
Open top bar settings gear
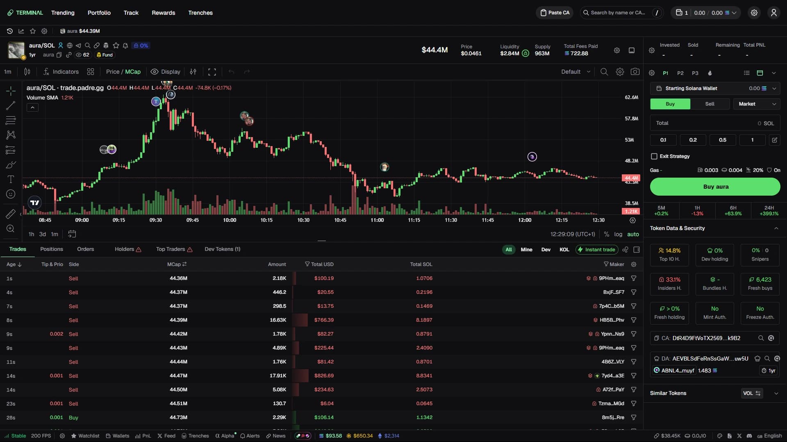(754, 13)
